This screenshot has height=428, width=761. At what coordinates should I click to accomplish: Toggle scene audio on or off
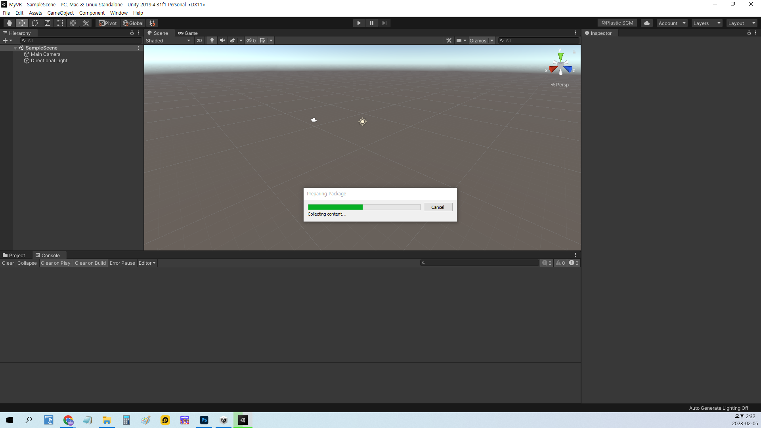222,40
